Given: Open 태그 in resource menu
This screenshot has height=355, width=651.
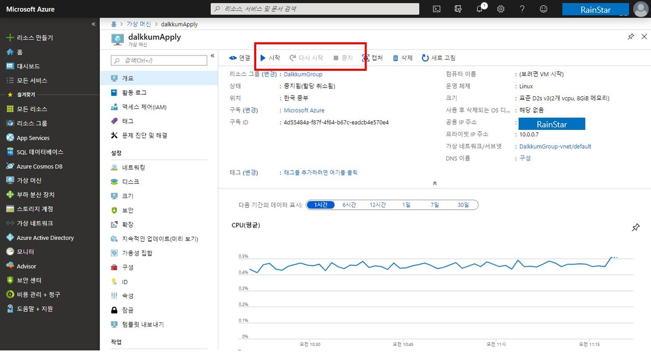Looking at the screenshot, I should coord(159,121).
